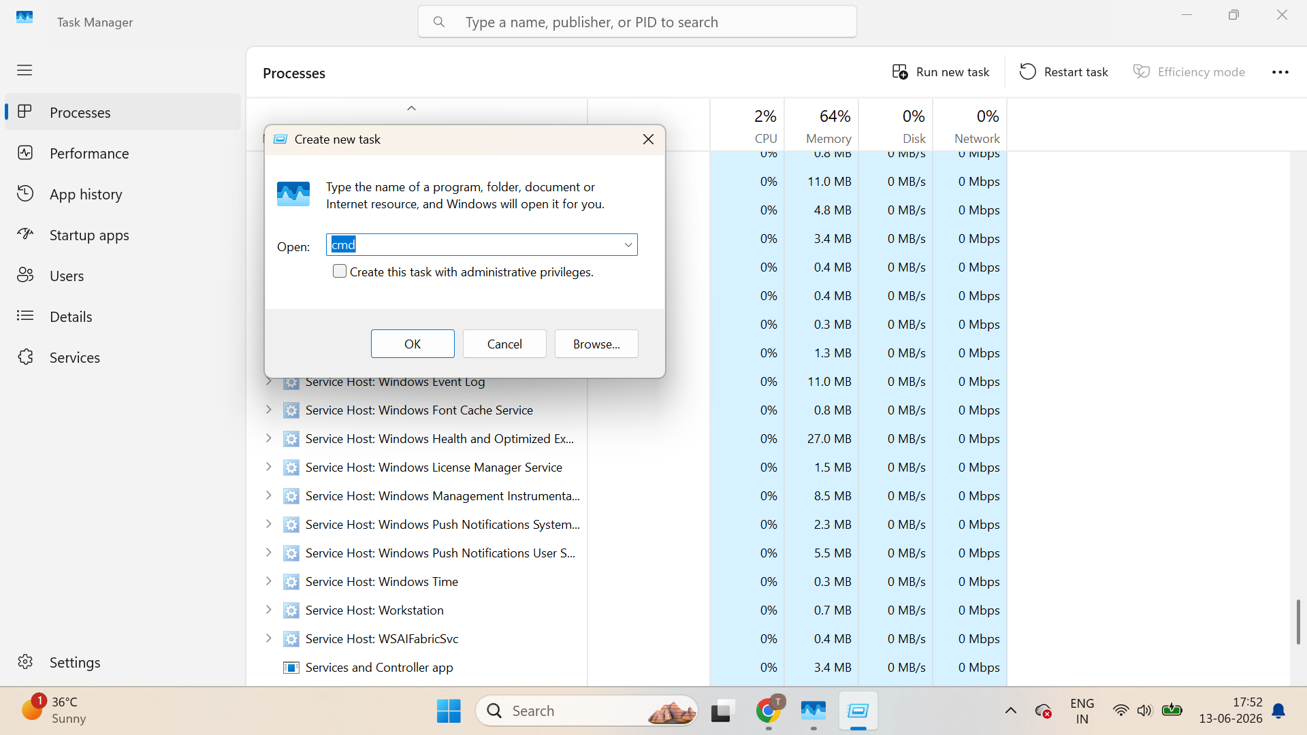Open the black app icon on taskbar

pos(722,711)
